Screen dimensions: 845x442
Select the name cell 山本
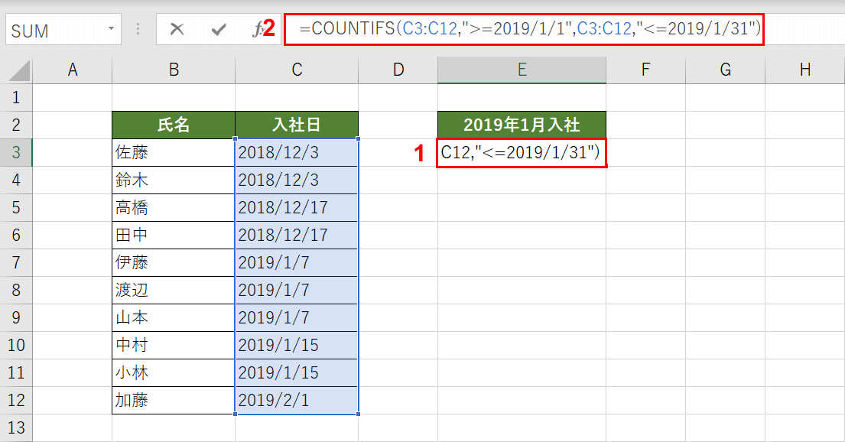click(174, 317)
